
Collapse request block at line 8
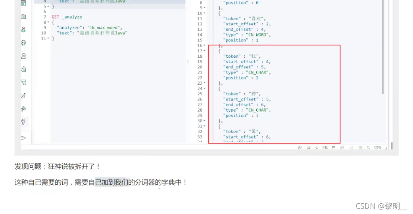tap(48, 22)
